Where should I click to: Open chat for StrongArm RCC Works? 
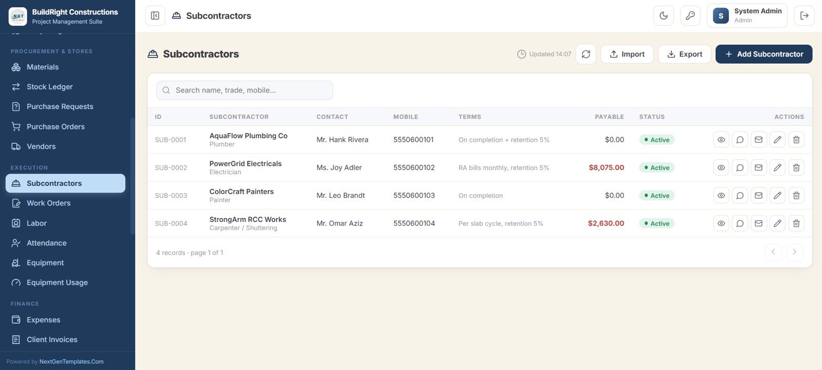pyautogui.click(x=740, y=224)
